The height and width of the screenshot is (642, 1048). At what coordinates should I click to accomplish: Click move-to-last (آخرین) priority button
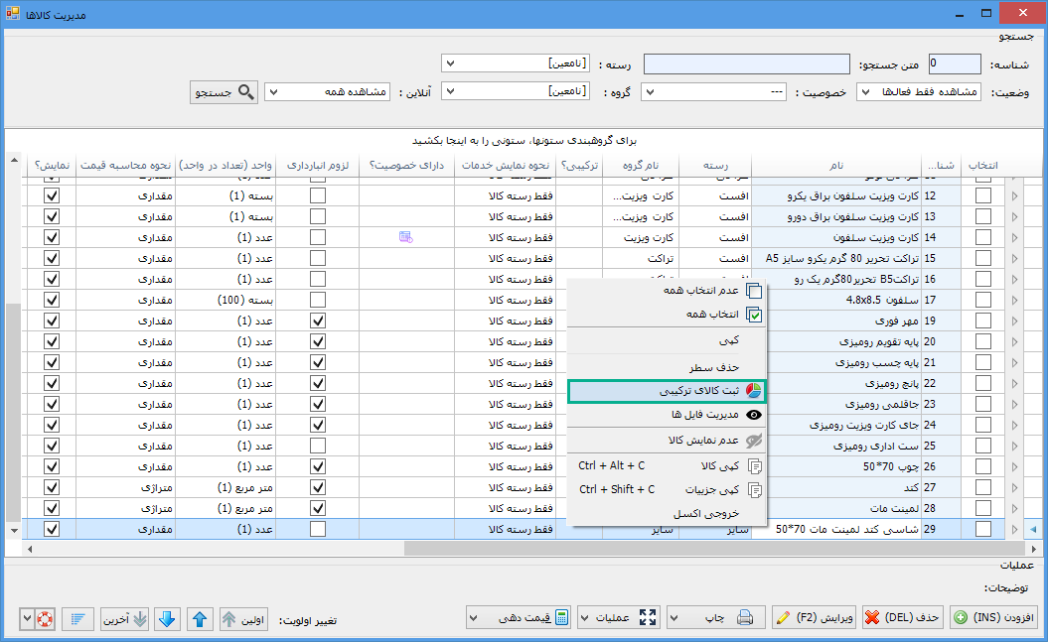(124, 619)
